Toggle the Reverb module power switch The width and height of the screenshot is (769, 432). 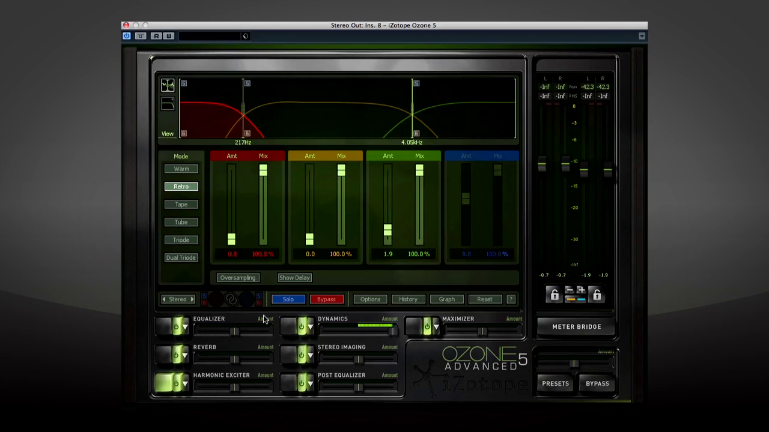176,355
